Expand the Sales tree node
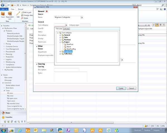 (x=60, y=37)
